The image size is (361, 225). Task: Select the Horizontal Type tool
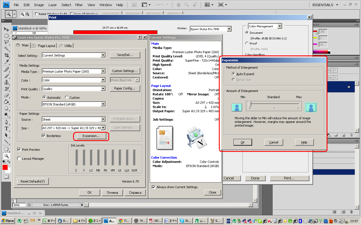click(x=6, y=129)
